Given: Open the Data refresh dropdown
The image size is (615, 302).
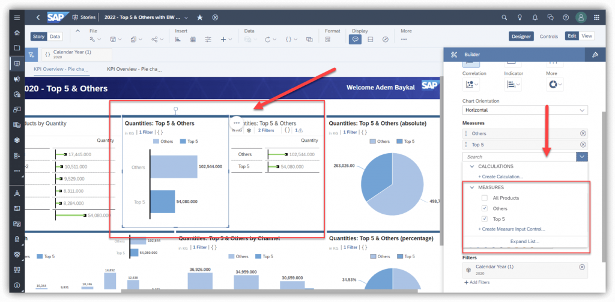Looking at the screenshot, I should [x=270, y=40].
